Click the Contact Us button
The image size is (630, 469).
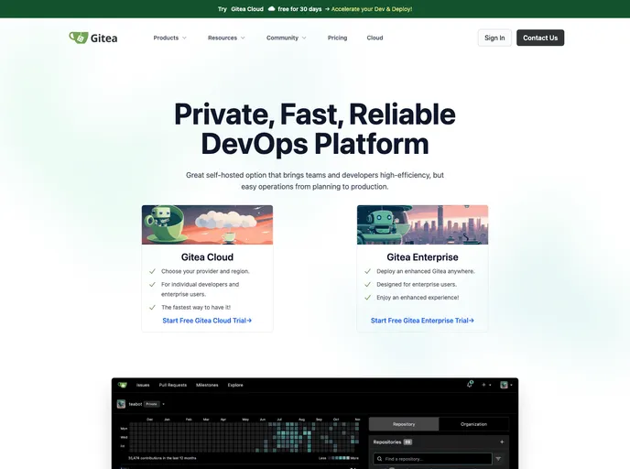540,38
